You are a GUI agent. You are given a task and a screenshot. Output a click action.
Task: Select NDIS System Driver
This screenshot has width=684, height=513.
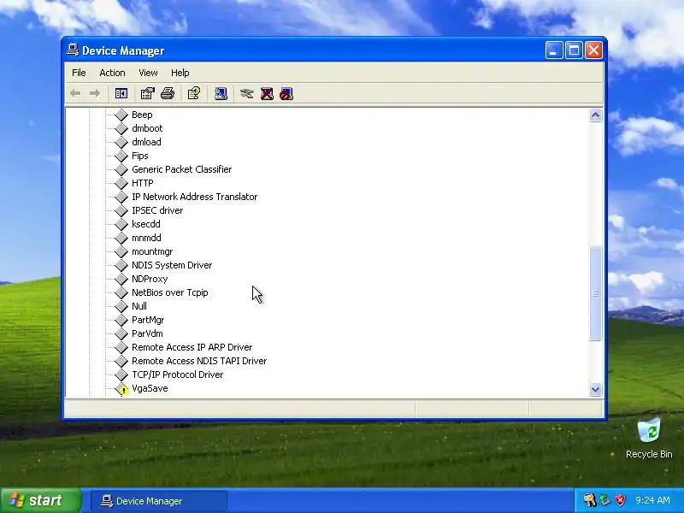click(172, 265)
